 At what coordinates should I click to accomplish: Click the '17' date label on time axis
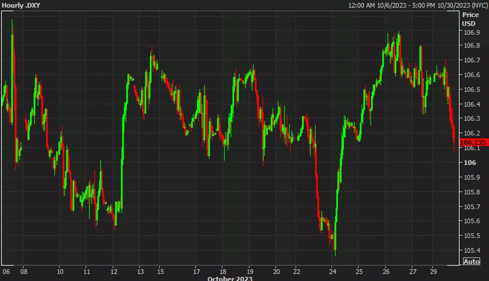pos(196,271)
